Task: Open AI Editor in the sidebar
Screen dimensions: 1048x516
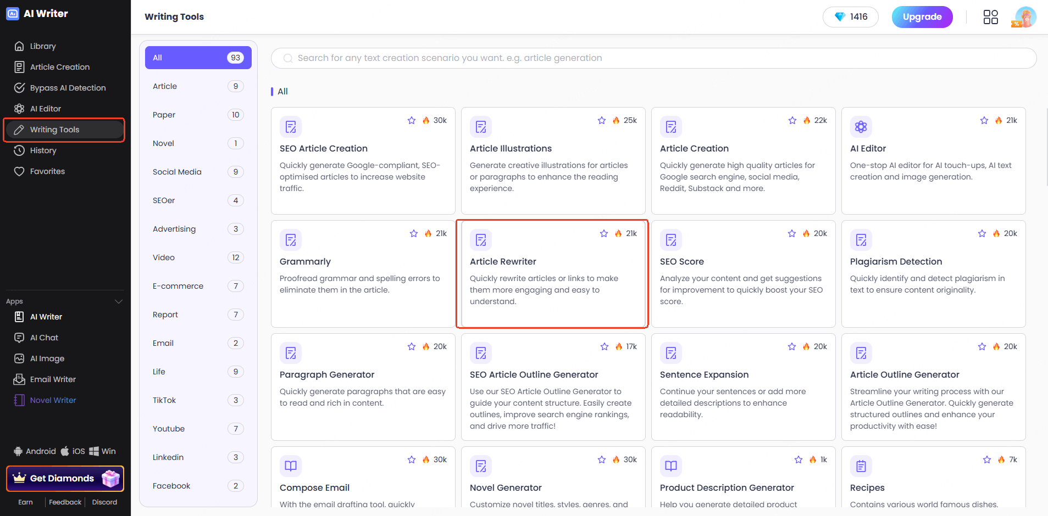Action: point(64,109)
